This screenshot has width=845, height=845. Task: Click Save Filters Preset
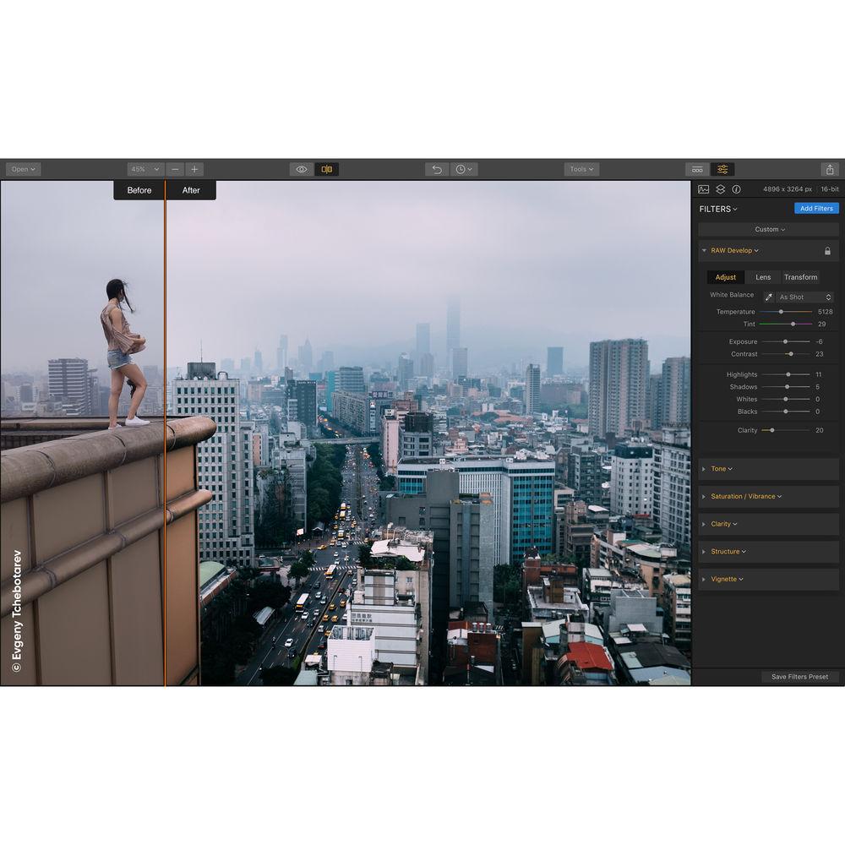pyautogui.click(x=799, y=677)
